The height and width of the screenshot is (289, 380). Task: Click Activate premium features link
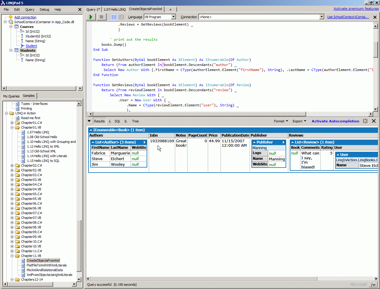click(x=356, y=9)
